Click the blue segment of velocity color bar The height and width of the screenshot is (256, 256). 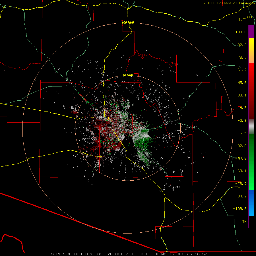[251, 203]
